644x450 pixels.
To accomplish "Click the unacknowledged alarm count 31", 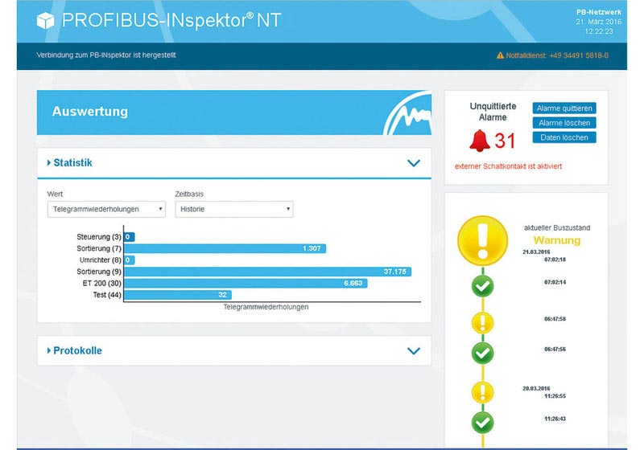I will [505, 141].
